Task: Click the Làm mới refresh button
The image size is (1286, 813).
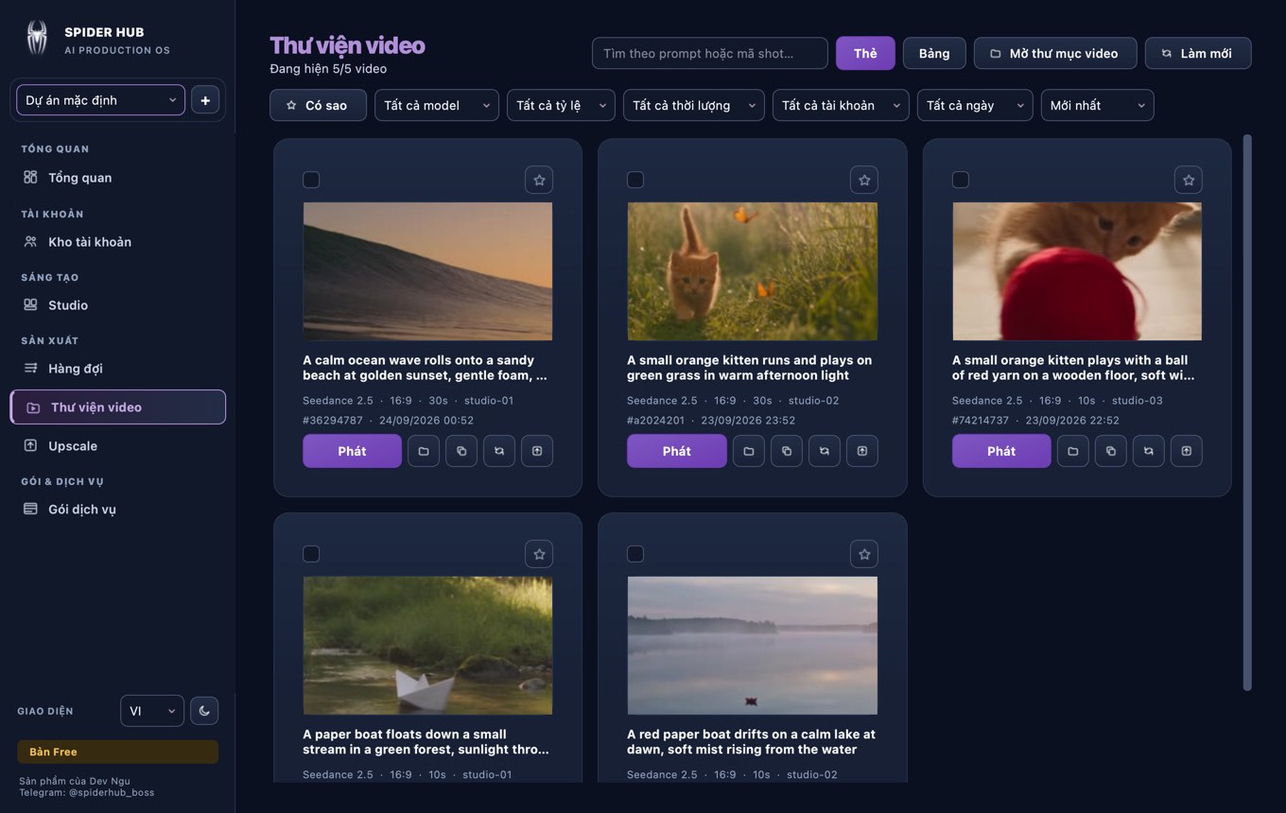Action: pyautogui.click(x=1198, y=54)
